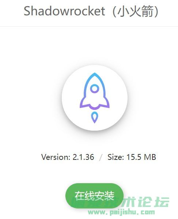178x219 pixels.
Task: Click the Chinese title 小火箭
Action: point(136,11)
